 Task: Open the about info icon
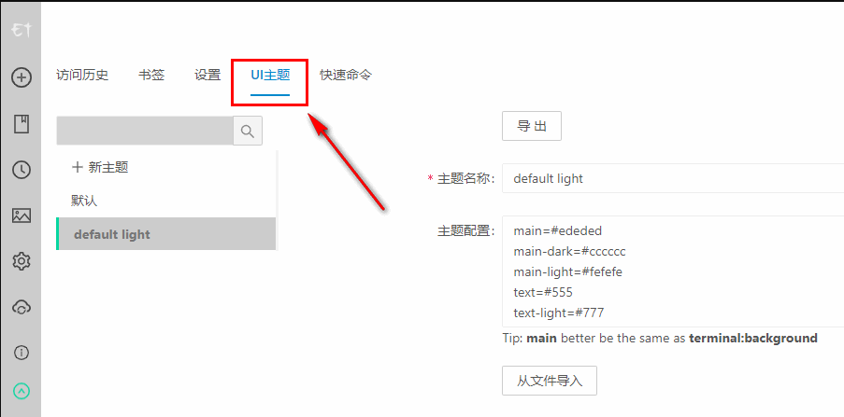[21, 353]
